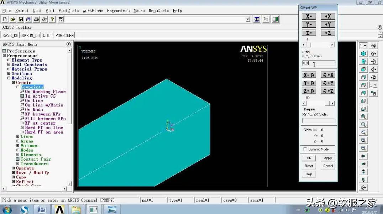
Task: Click the rotate +X button in Offset WP
Action: point(328,75)
